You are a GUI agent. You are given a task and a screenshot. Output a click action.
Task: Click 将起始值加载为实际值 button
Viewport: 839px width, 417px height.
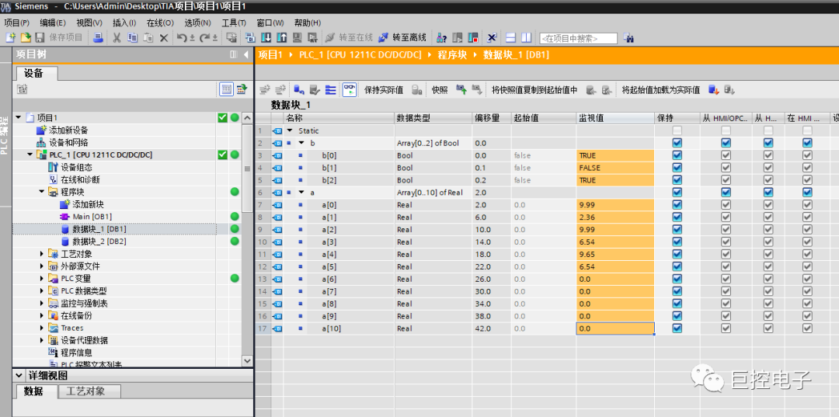661,90
